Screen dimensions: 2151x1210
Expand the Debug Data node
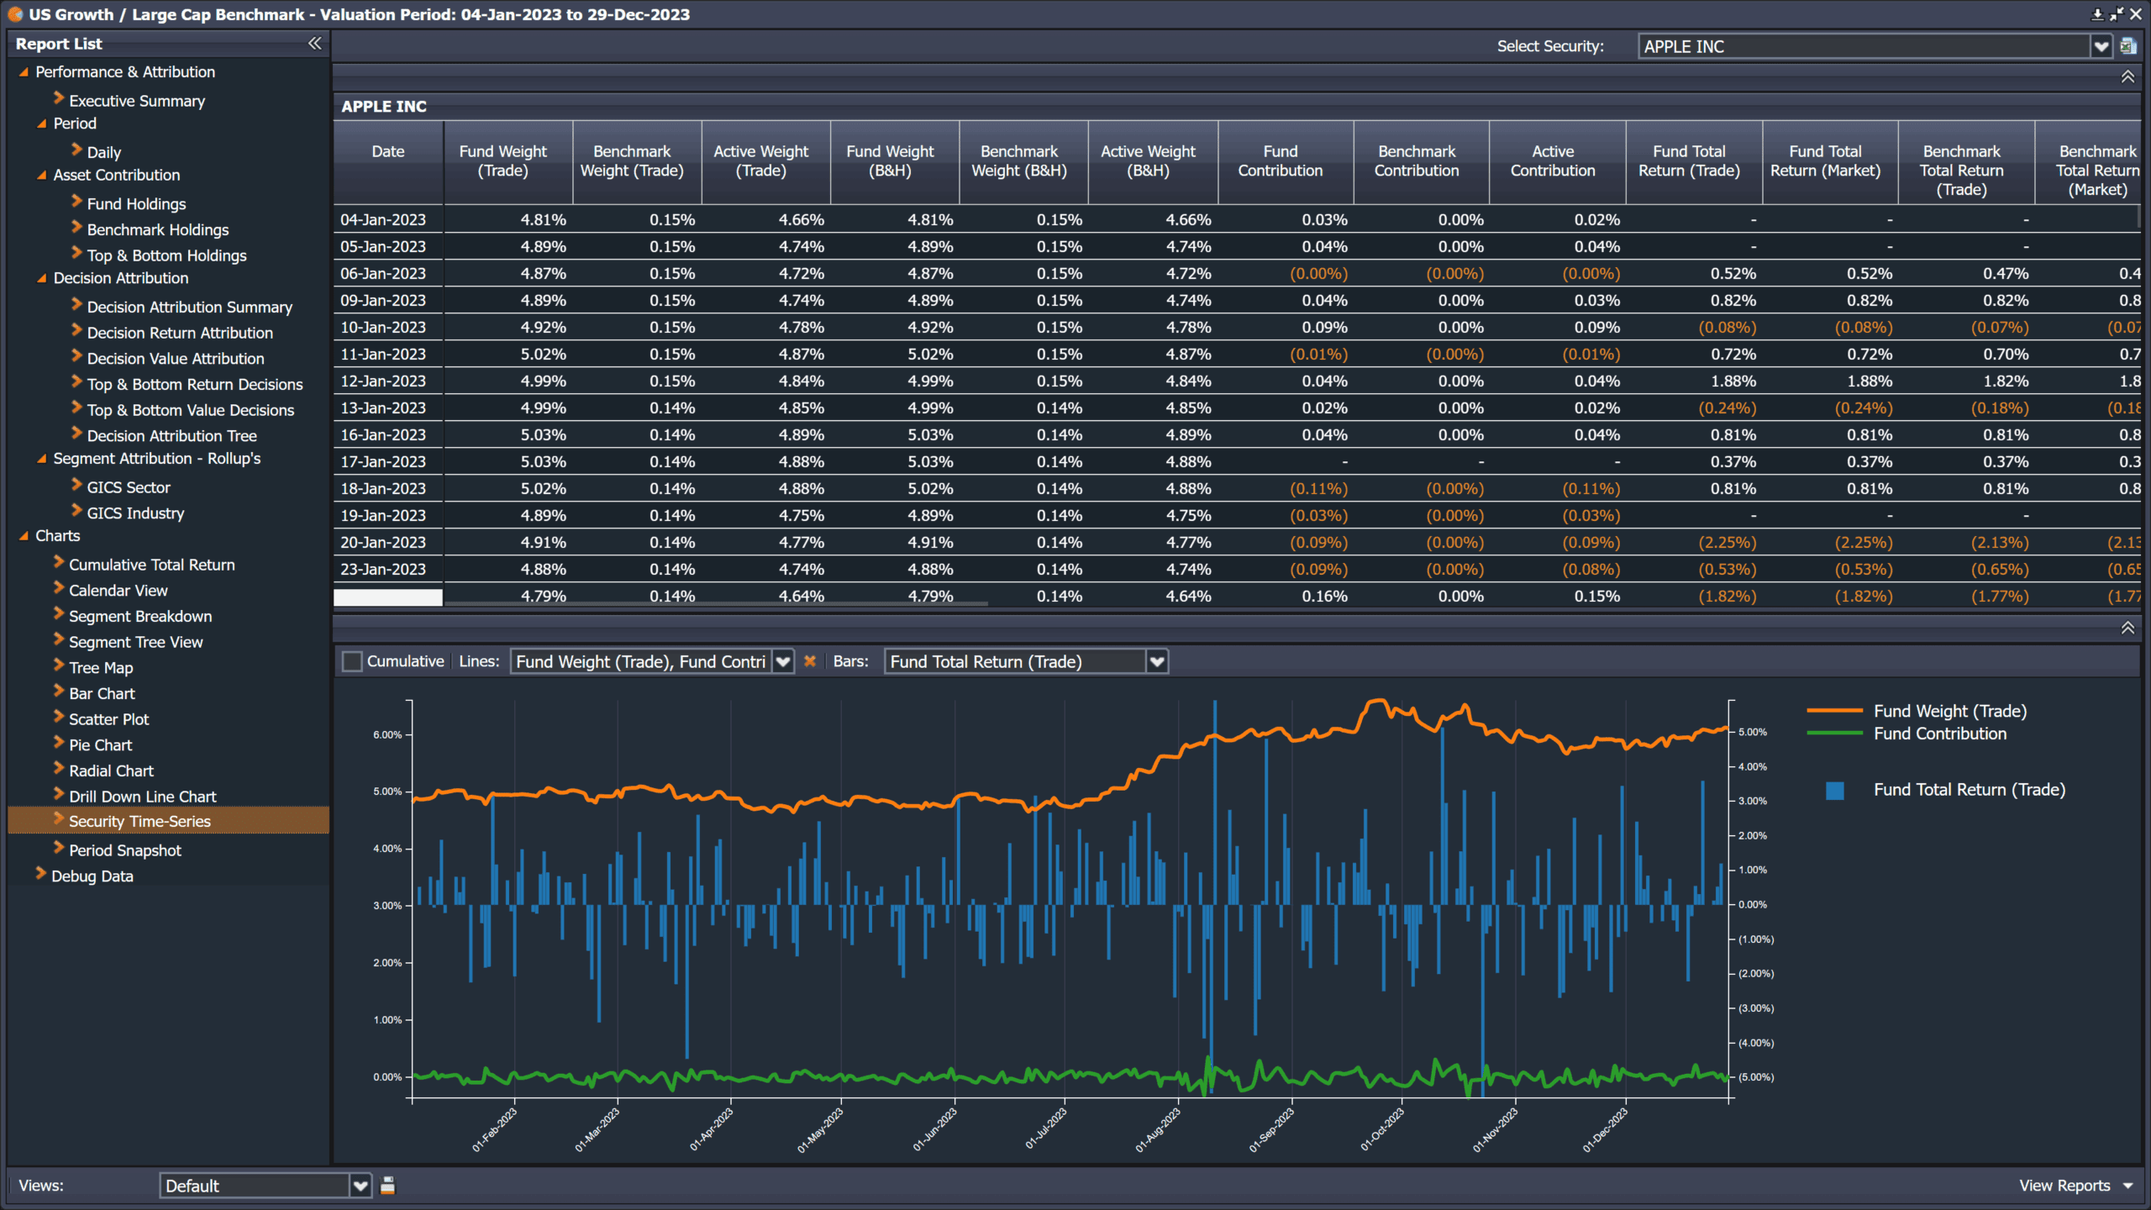pos(40,874)
